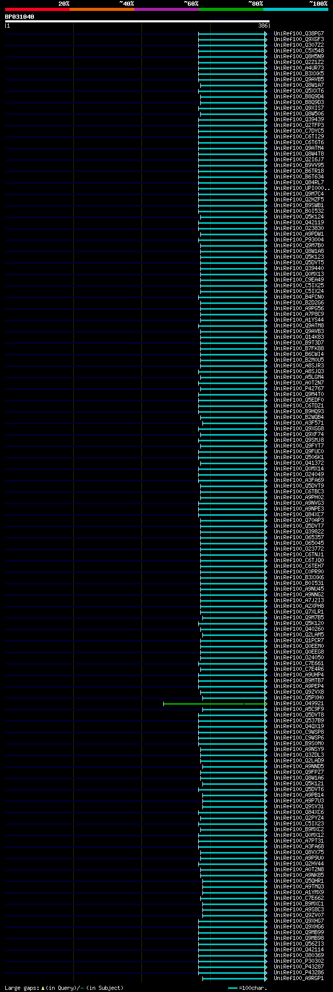Open hit UniRef100_C7DYC5
Screen dimensions: 333x992
(x=299, y=131)
